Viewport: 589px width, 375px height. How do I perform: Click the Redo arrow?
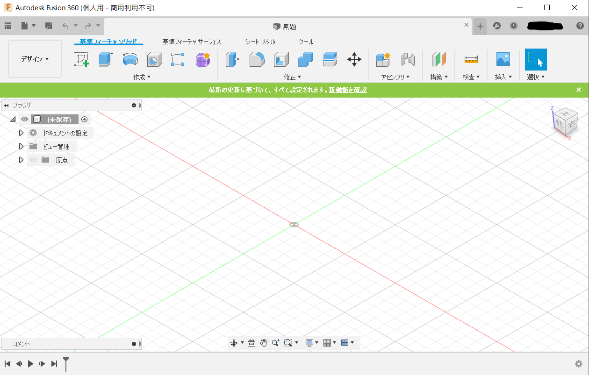click(x=88, y=26)
